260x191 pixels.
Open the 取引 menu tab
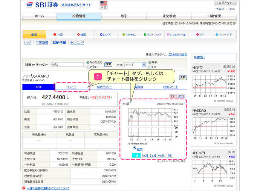tap(124, 16)
